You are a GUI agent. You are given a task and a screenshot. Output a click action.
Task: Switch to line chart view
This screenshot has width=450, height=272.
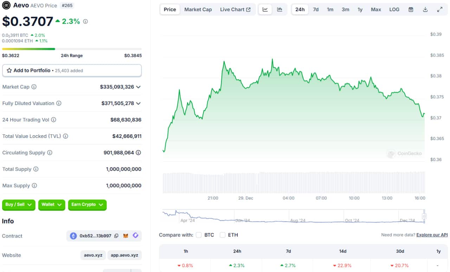coord(265,9)
